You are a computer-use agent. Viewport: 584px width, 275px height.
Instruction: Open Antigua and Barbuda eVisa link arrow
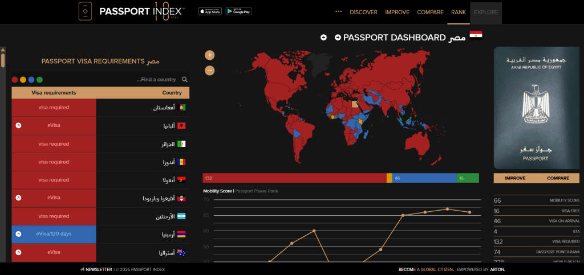click(18, 198)
